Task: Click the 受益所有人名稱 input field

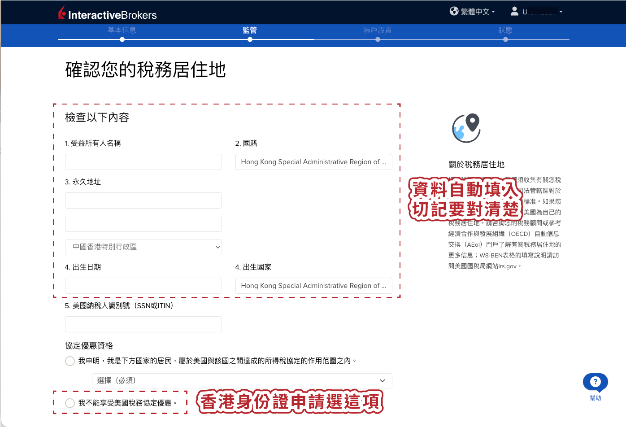Action: (143, 162)
